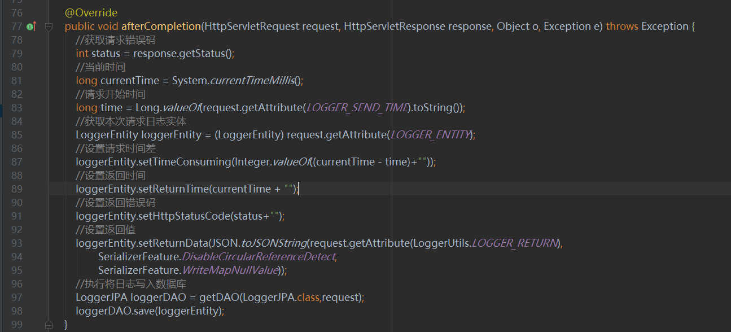
Task: Click the HttpServletResponse parameter type
Action: click(x=395, y=27)
